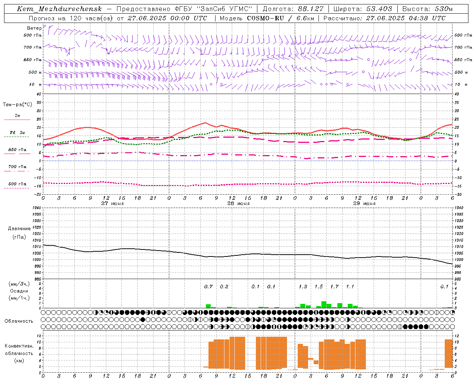The width and height of the screenshot is (474, 379).
Task: Click the Высота: 530м header value
Action: [427, 9]
